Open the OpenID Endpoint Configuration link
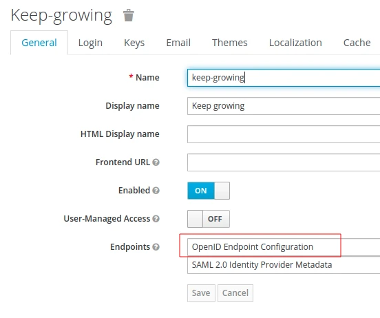Viewport: 380px width, 318px height. [252, 246]
